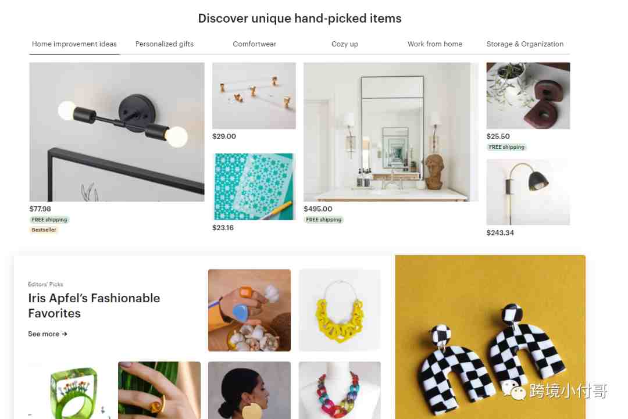Click the See more arrow link

[x=48, y=334]
